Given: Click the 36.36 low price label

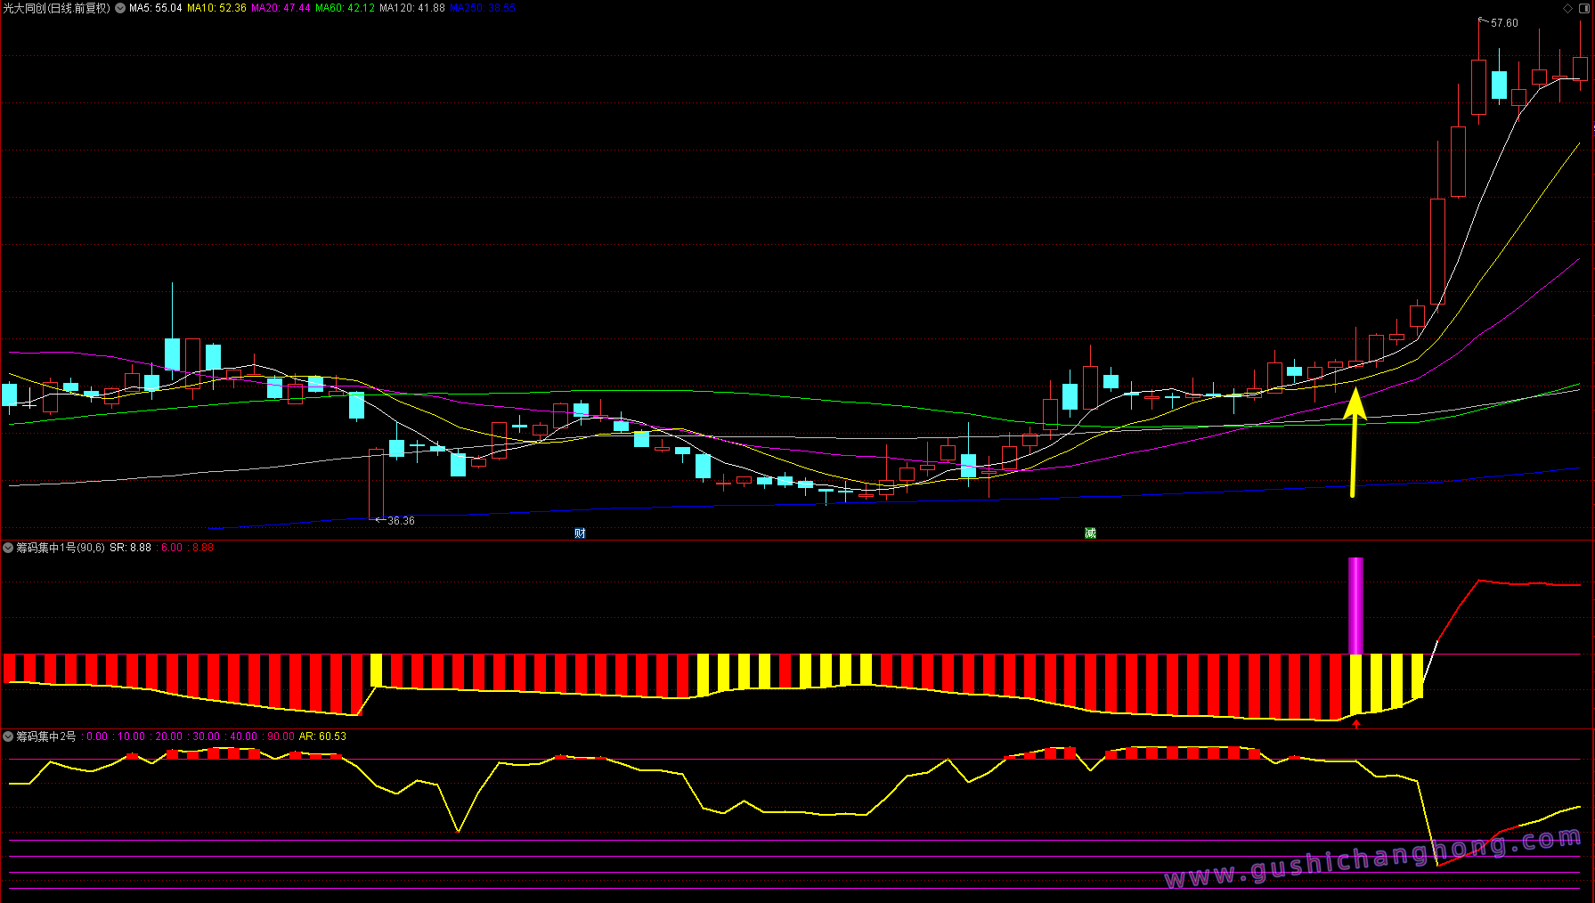Looking at the screenshot, I should [x=400, y=521].
